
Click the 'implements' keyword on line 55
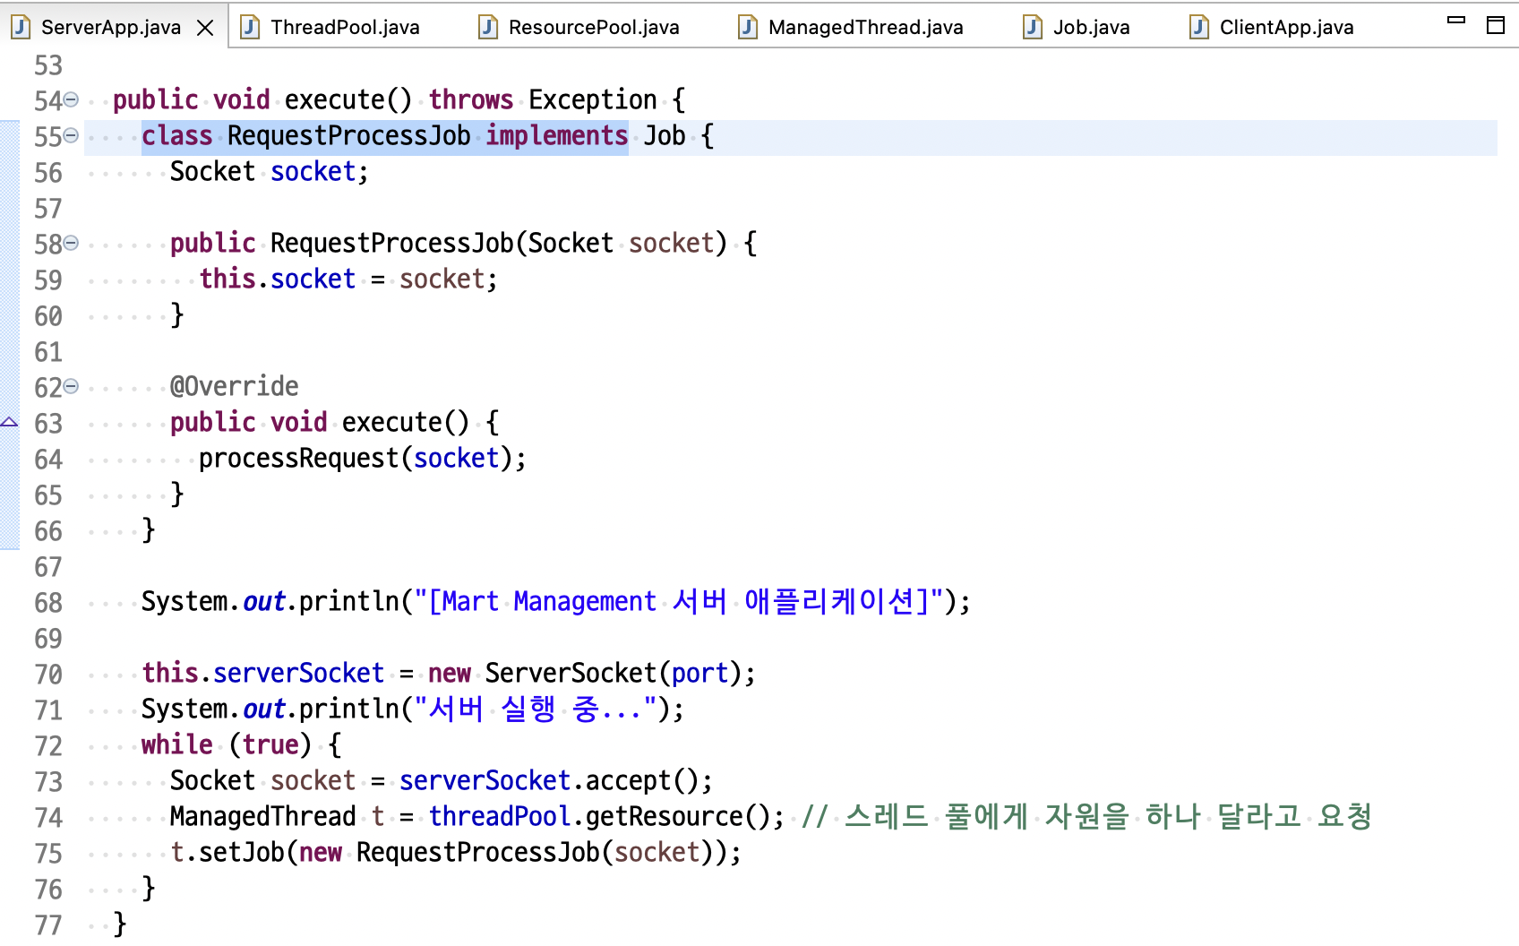tap(557, 135)
